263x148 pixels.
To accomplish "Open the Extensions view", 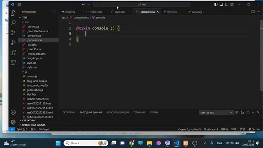I will coord(13,53).
